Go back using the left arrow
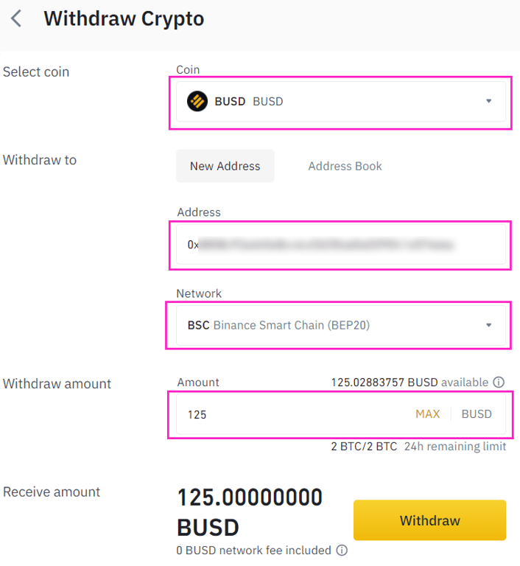The image size is (520, 566). coord(16,18)
